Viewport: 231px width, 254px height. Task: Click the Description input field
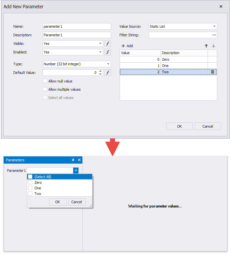[77, 35]
